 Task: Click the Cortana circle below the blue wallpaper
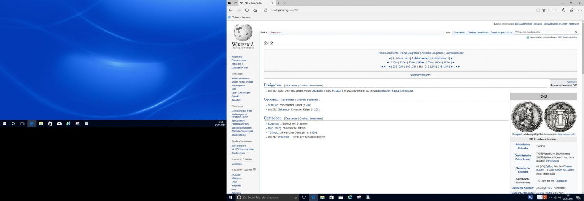(x=13, y=123)
